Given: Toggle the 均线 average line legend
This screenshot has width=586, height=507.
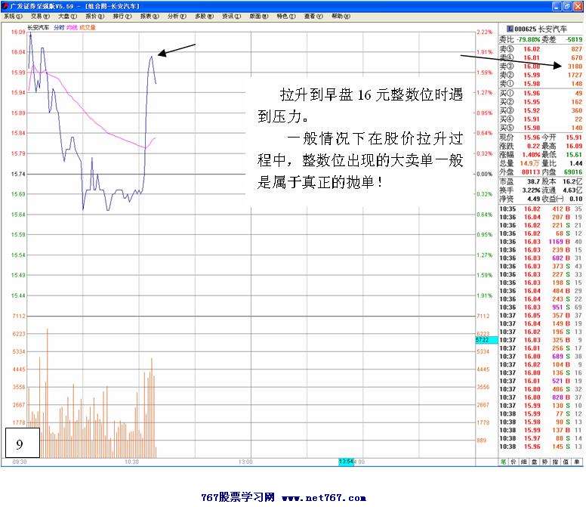Looking at the screenshot, I should click(x=72, y=27).
